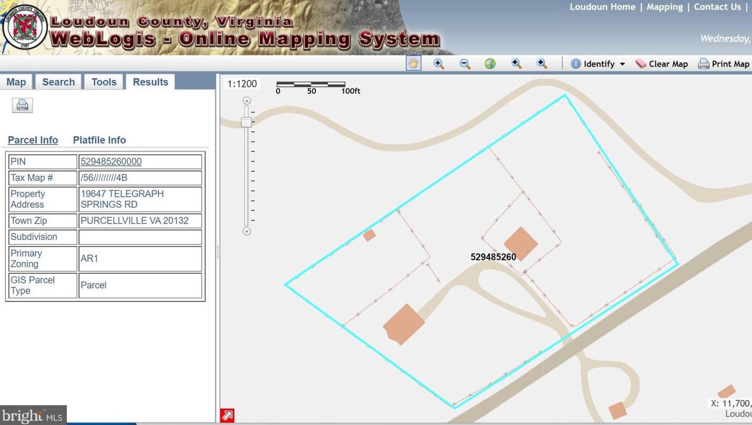Open PIN 529485260000 link
Screen dimensions: 752x425
(x=111, y=161)
